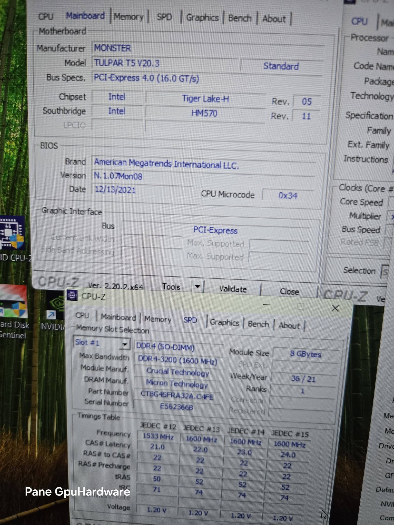Click the 8 GBytes module size value
394x525 pixels.
pyautogui.click(x=306, y=354)
